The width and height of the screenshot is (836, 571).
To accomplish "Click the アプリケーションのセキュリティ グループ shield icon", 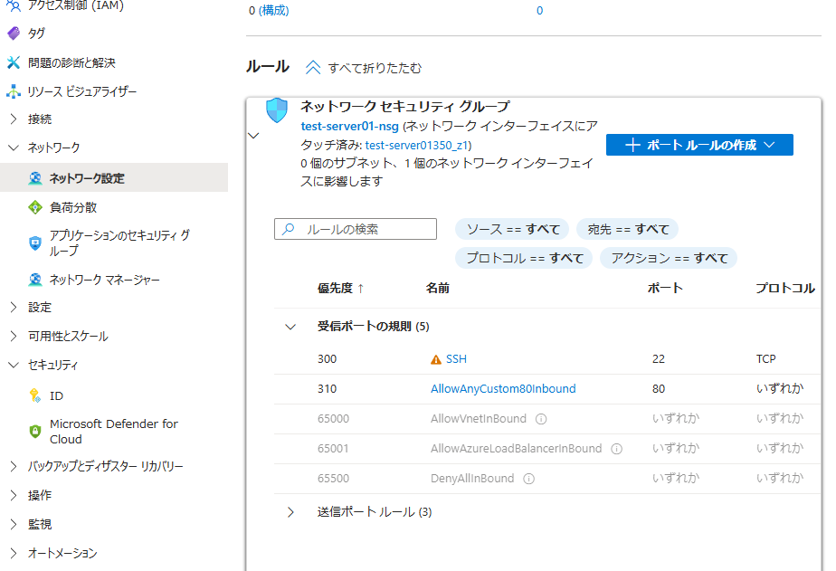I will (x=35, y=243).
